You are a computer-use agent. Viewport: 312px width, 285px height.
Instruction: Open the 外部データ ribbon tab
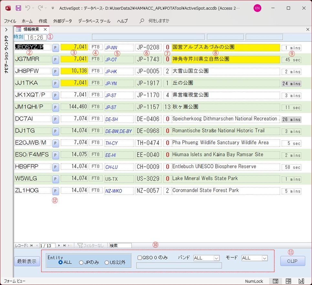(63, 21)
